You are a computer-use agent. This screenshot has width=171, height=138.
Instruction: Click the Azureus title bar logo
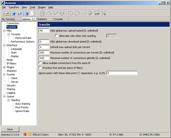pyautogui.click(x=3, y=3)
